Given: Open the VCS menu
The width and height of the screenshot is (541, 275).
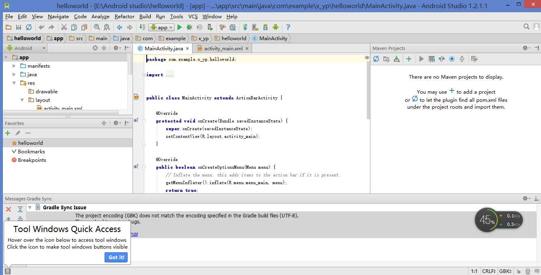Looking at the screenshot, I should [x=193, y=17].
